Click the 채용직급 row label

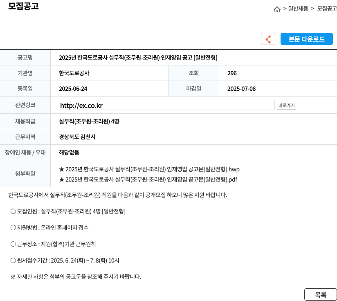tap(25, 121)
